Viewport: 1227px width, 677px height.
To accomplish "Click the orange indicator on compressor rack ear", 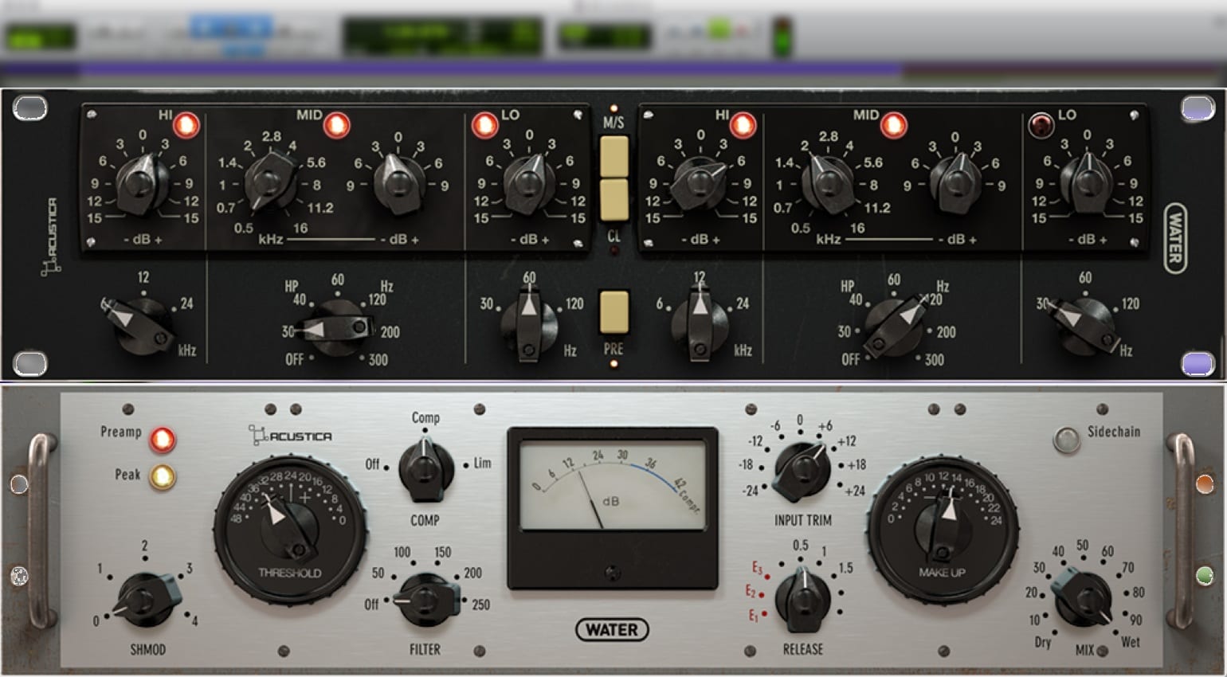I will point(1205,483).
